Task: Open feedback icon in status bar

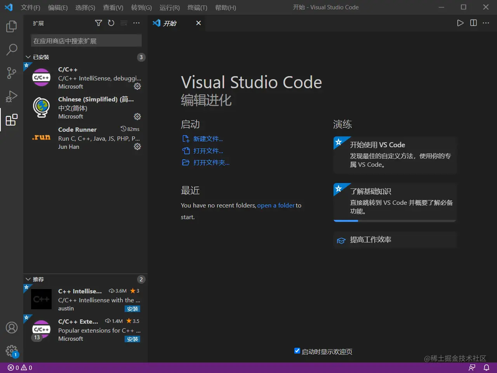Action: coord(472,368)
